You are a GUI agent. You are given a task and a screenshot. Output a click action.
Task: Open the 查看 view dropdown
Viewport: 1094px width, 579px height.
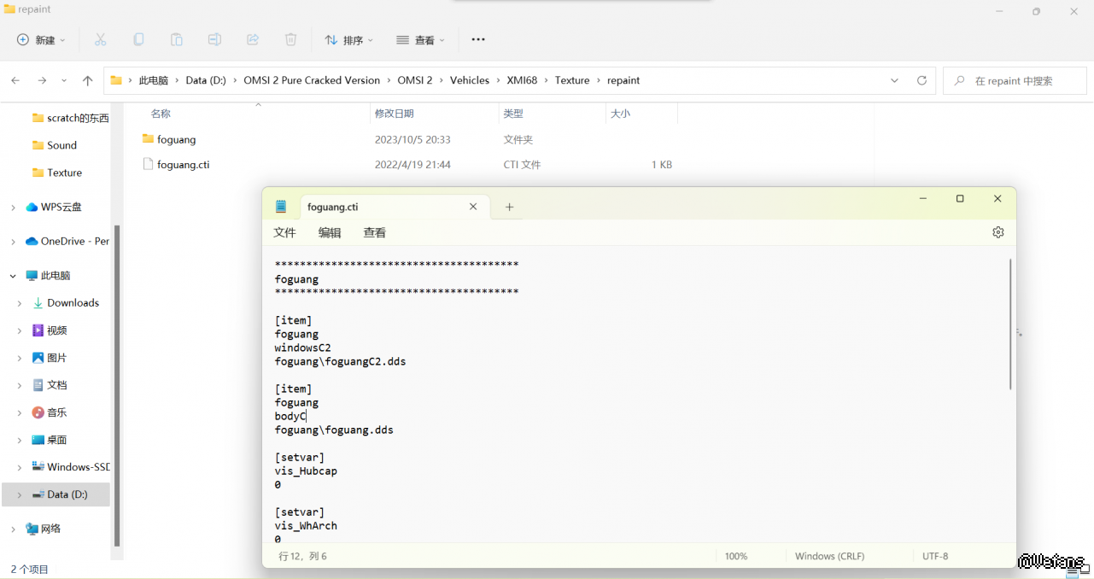pos(420,40)
